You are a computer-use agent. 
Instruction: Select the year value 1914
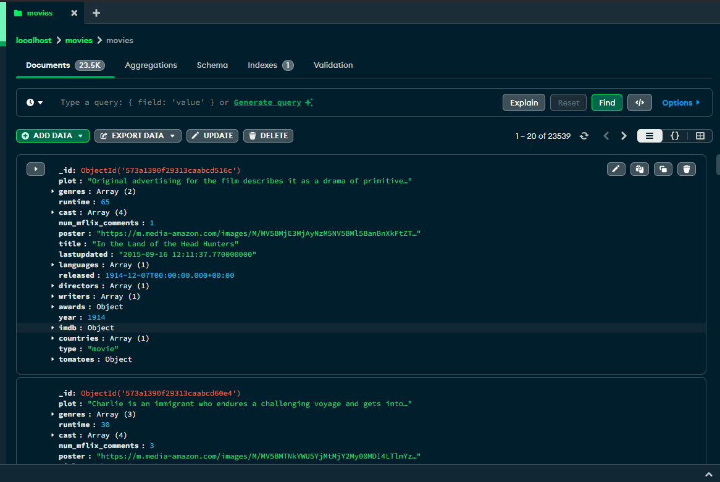pos(96,317)
